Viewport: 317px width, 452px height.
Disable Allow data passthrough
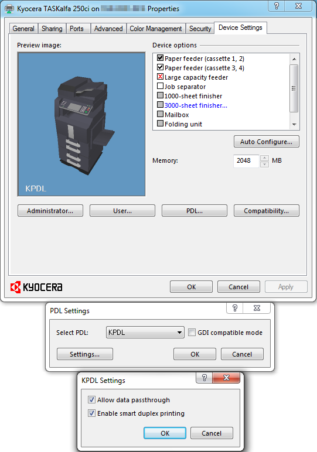(91, 399)
